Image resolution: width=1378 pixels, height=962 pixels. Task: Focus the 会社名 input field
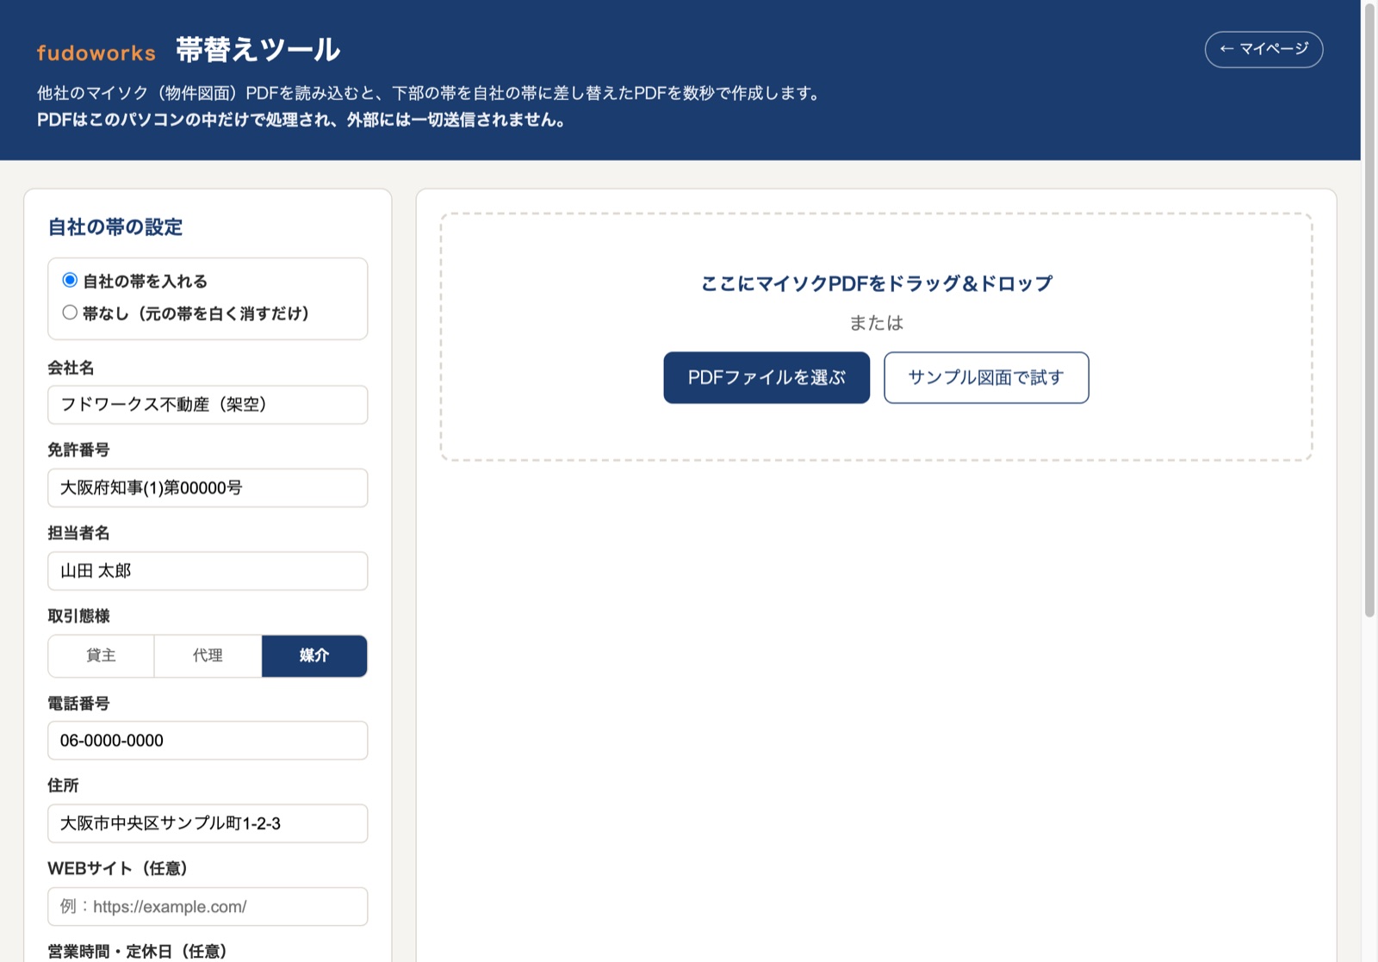(208, 405)
